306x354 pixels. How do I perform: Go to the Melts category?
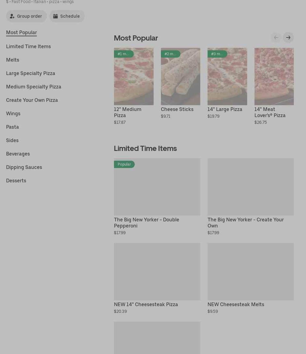point(12,60)
